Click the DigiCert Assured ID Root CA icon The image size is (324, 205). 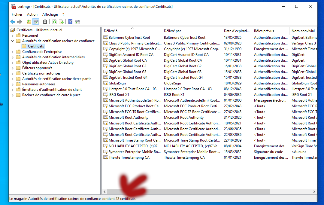click(106, 55)
